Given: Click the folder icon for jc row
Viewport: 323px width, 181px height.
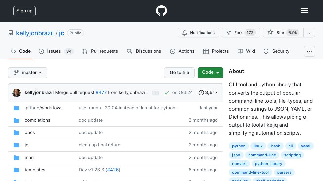Looking at the screenshot, I should click(16, 145).
